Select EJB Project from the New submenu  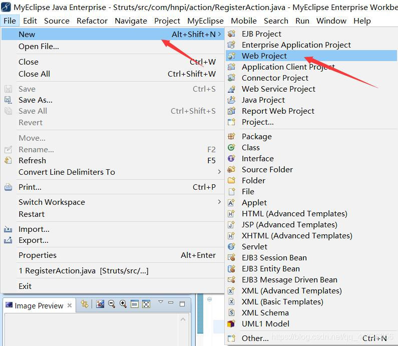[311, 34]
